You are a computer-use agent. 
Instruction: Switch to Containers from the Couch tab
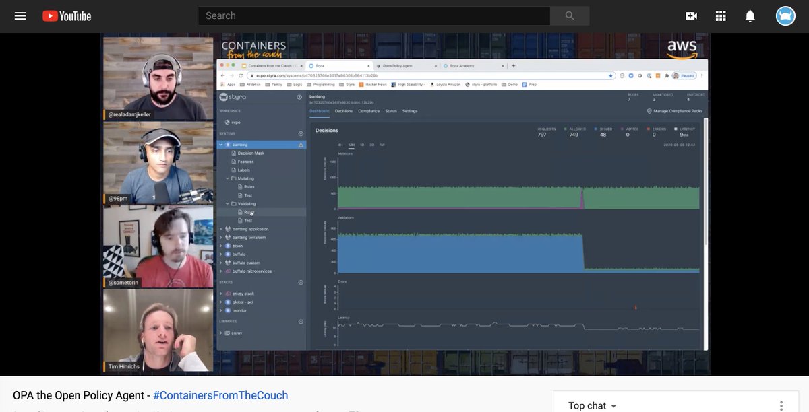271,66
